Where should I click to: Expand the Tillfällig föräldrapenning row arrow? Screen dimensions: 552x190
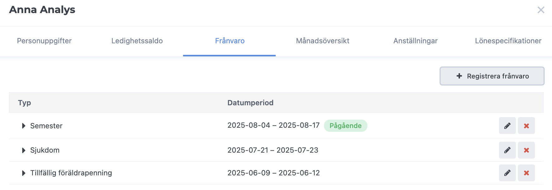point(24,173)
